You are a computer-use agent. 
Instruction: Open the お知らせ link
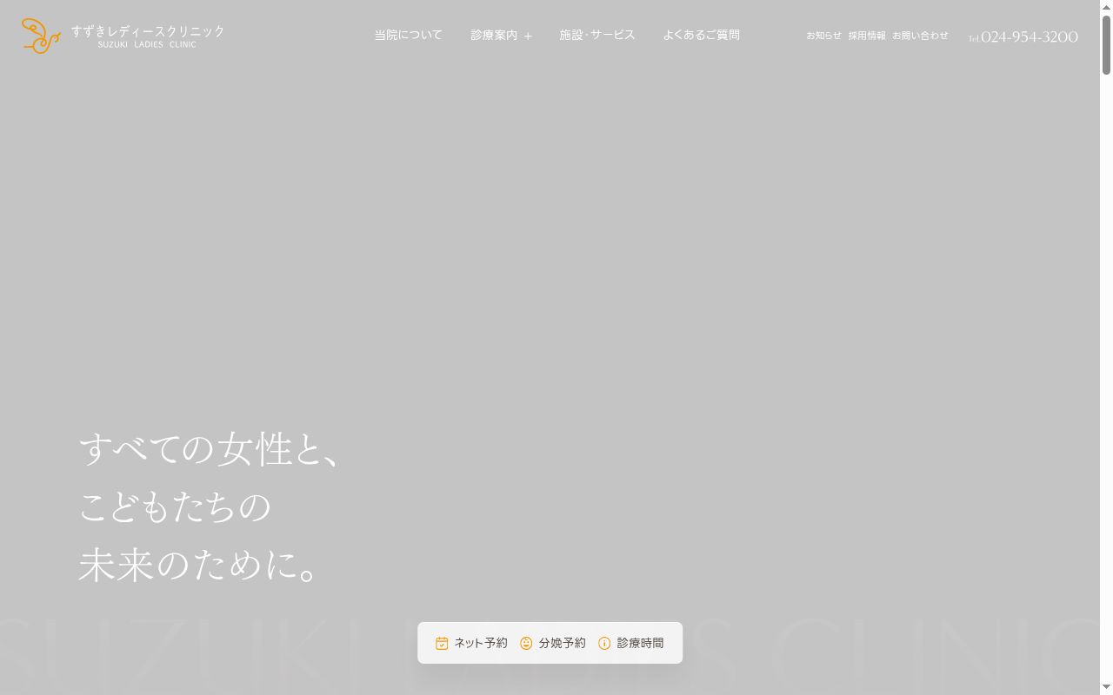pyautogui.click(x=823, y=36)
